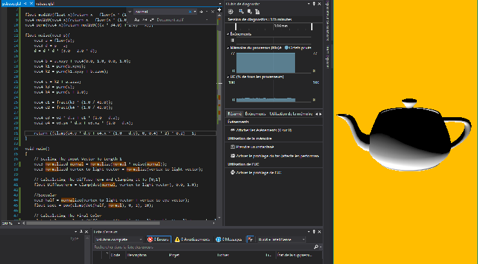The width and height of the screenshot is (478, 264).
Task: Click pause icon in events track
Action: pyautogui.click(x=233, y=40)
